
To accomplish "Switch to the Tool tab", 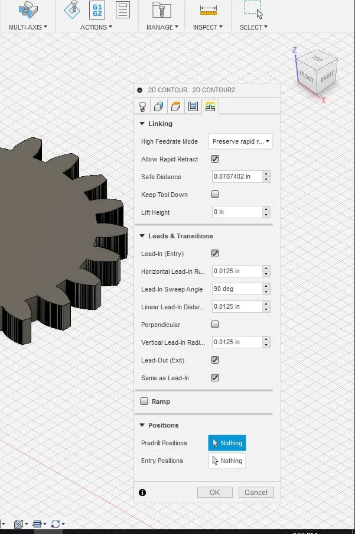I will click(142, 107).
